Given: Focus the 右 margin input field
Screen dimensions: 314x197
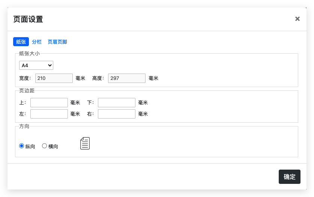Looking at the screenshot, I should [x=117, y=114].
